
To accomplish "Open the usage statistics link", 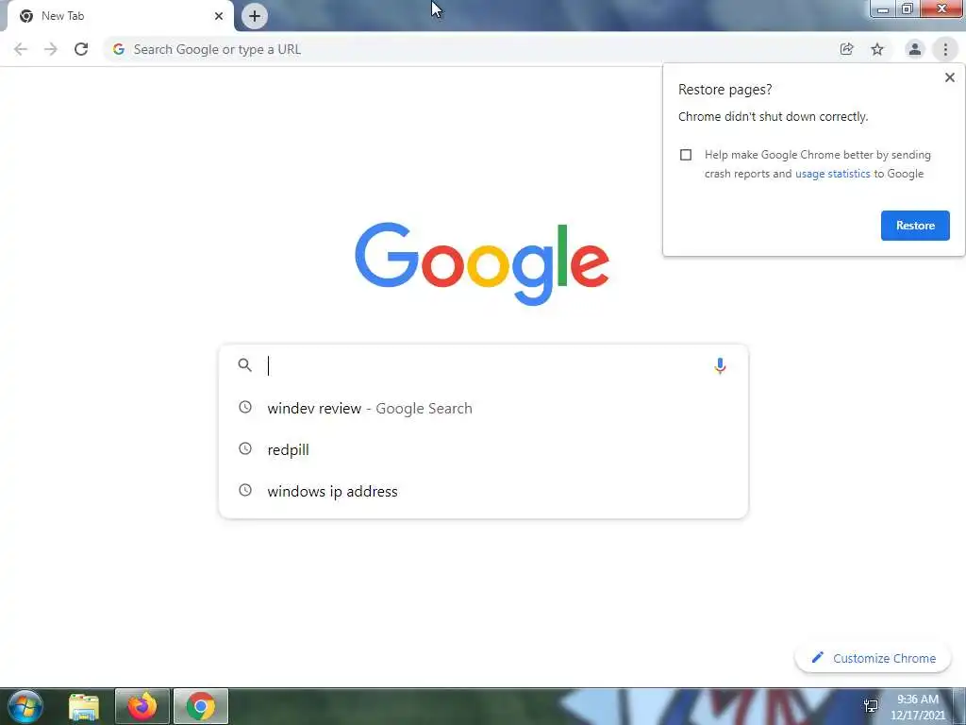I will click(x=832, y=174).
